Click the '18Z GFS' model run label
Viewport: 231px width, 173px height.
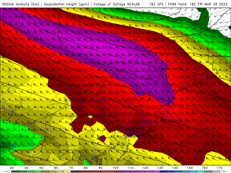pyautogui.click(x=156, y=4)
